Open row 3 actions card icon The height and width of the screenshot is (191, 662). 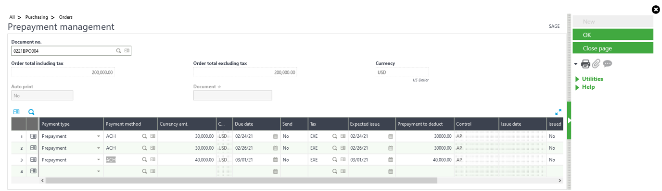[x=33, y=160]
